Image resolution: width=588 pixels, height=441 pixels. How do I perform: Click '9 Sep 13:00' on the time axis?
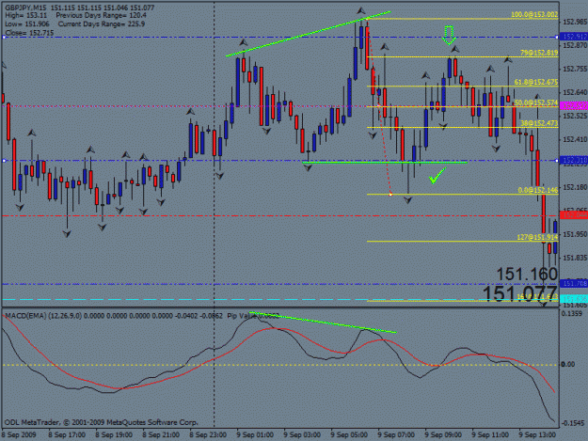tap(537, 435)
